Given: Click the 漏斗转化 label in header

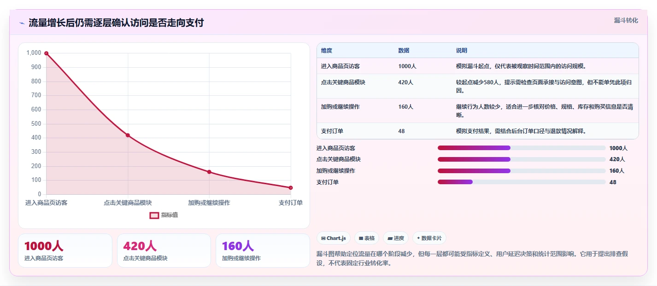Looking at the screenshot, I should [x=626, y=20].
